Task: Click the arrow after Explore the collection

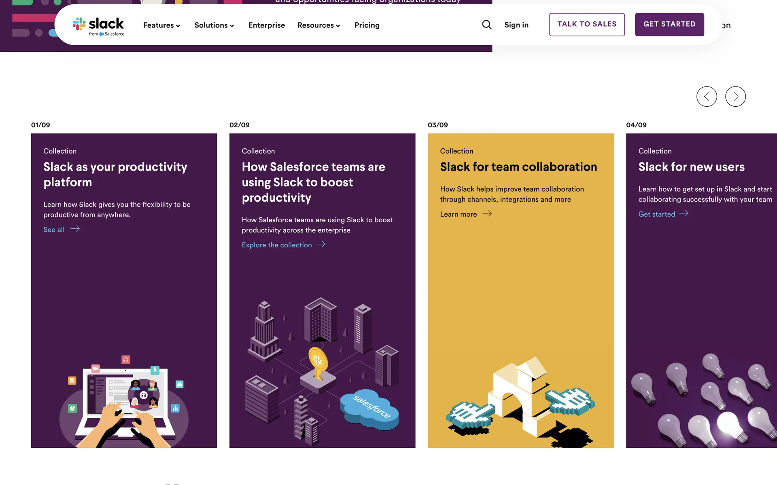Action: pos(321,245)
